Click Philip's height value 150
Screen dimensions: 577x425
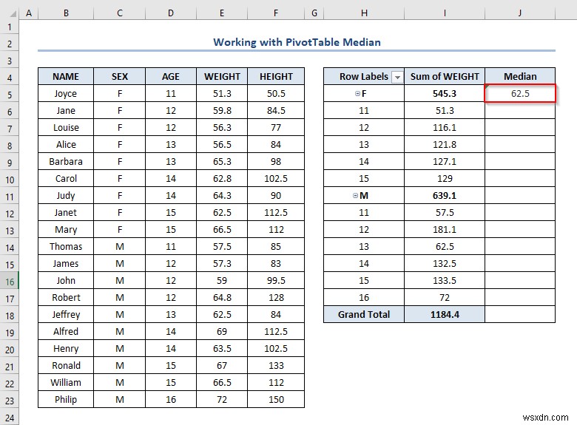point(276,400)
